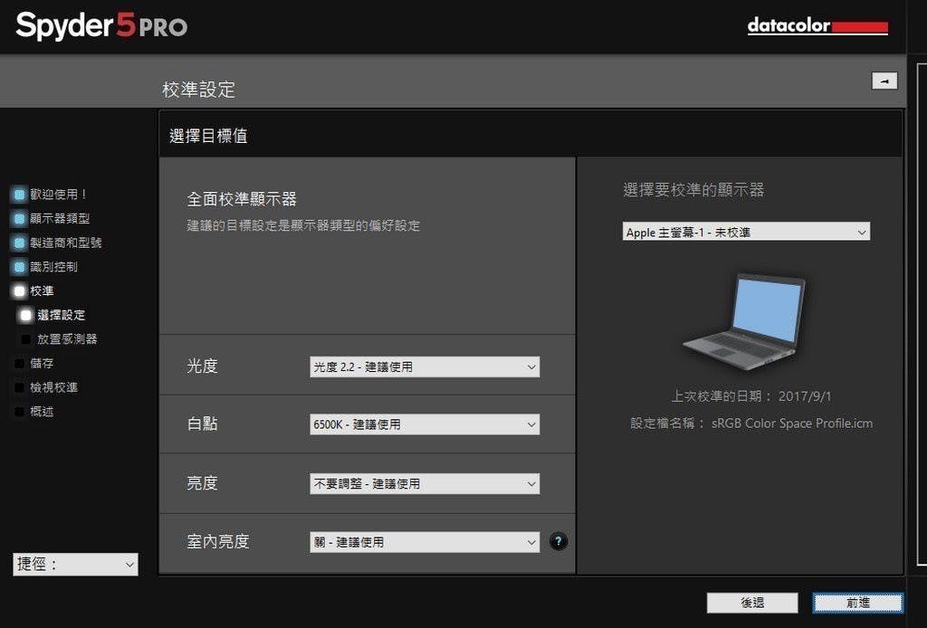927x628 pixels.
Task: Go to the 顯示器類型 step
Action: 60,219
